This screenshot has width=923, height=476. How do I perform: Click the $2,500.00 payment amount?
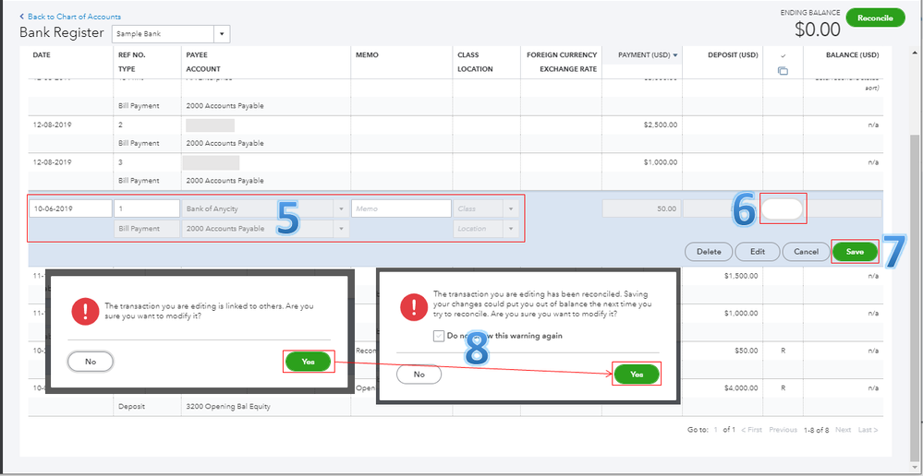(661, 125)
